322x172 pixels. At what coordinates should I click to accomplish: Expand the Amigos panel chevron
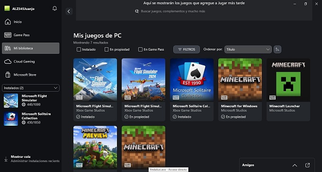[x=295, y=165]
